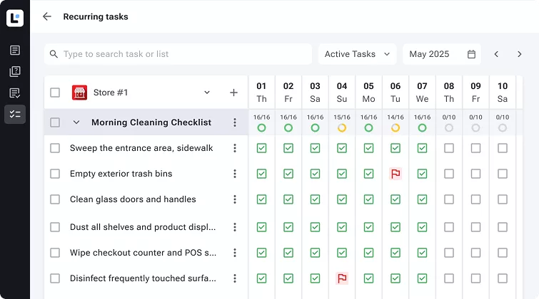The width and height of the screenshot is (539, 299).
Task: Tick the Sweep the entrance area row checkbox
Action: click(55, 148)
